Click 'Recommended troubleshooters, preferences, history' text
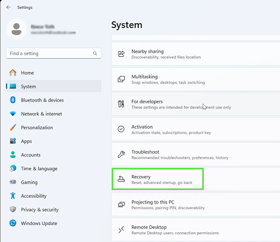Image resolution: width=280 pixels, height=242 pixels. tap(180, 157)
